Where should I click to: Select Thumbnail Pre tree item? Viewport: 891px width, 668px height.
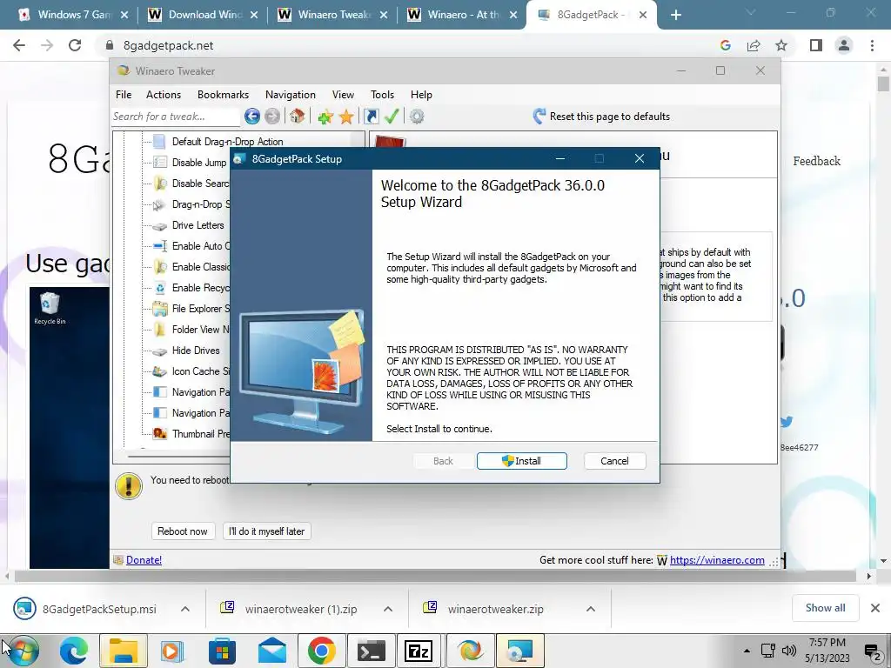pyautogui.click(x=200, y=434)
